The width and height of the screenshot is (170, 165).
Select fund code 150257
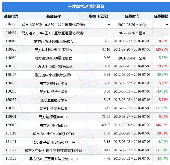click(11, 100)
